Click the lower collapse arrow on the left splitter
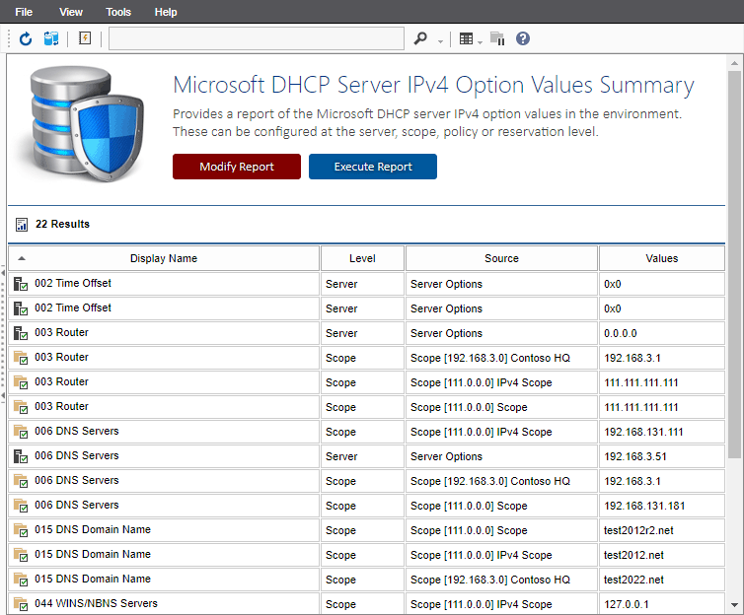 tap(3, 395)
